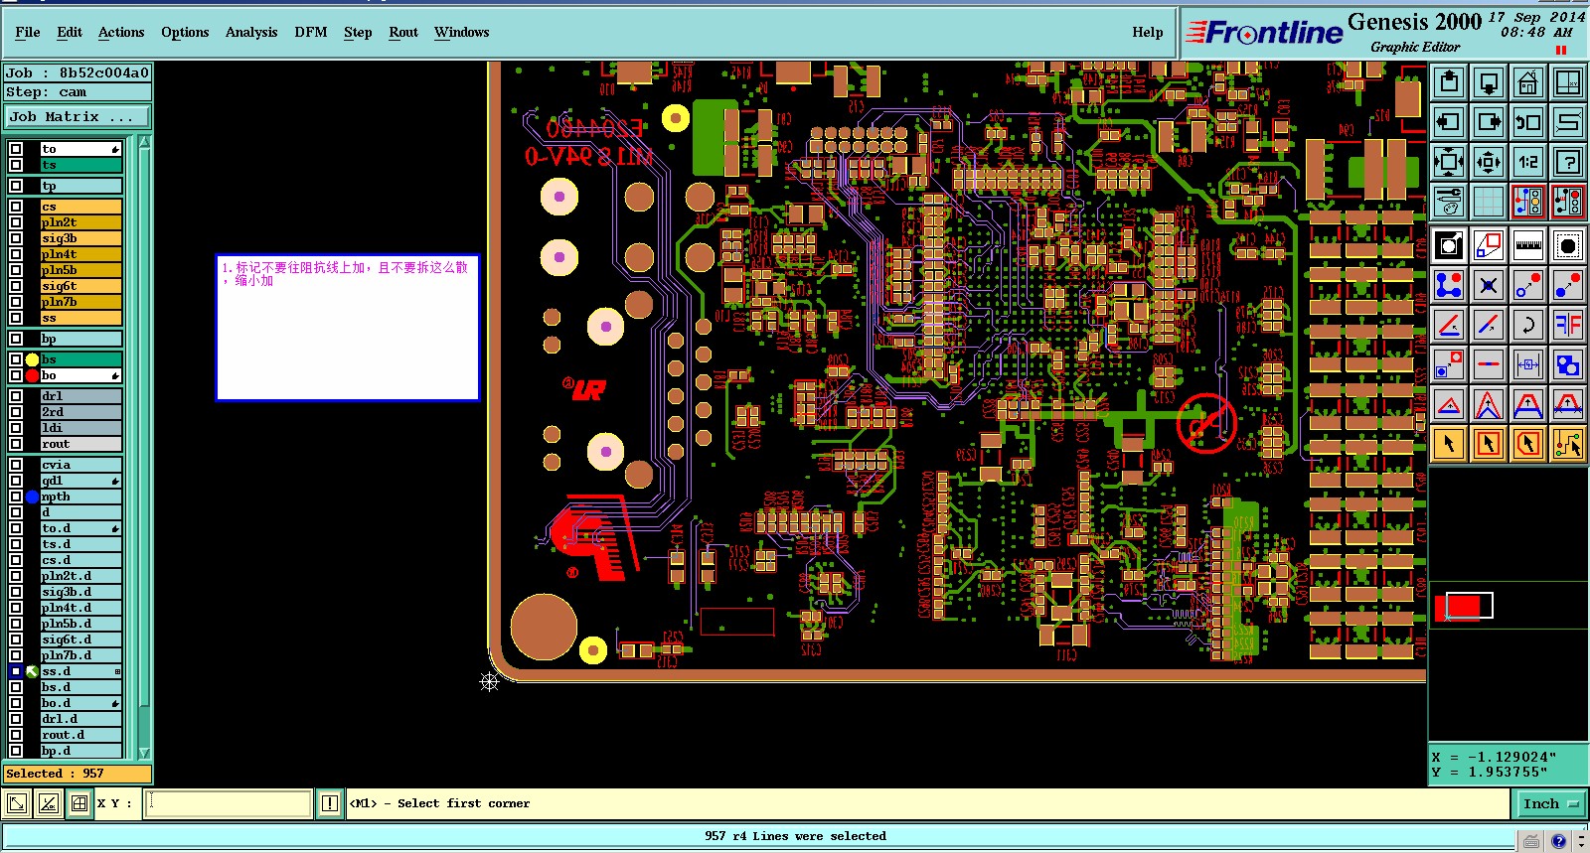Screen dimensions: 1590x853
Task: Toggle the checkbox beside layer drl
Action: pyautogui.click(x=16, y=396)
